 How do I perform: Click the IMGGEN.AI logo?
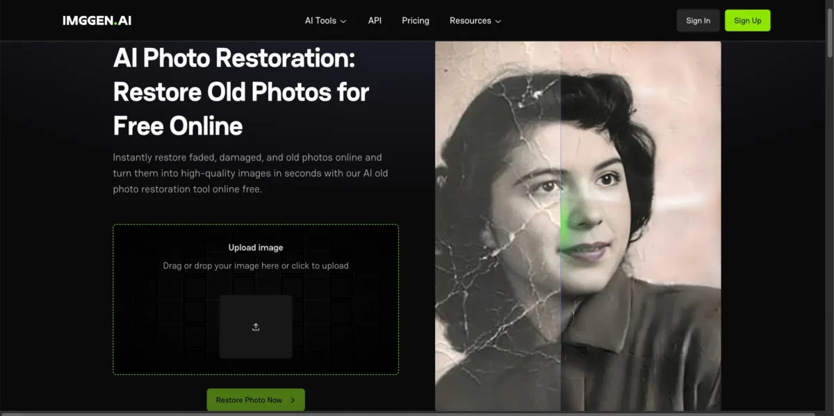click(x=97, y=20)
